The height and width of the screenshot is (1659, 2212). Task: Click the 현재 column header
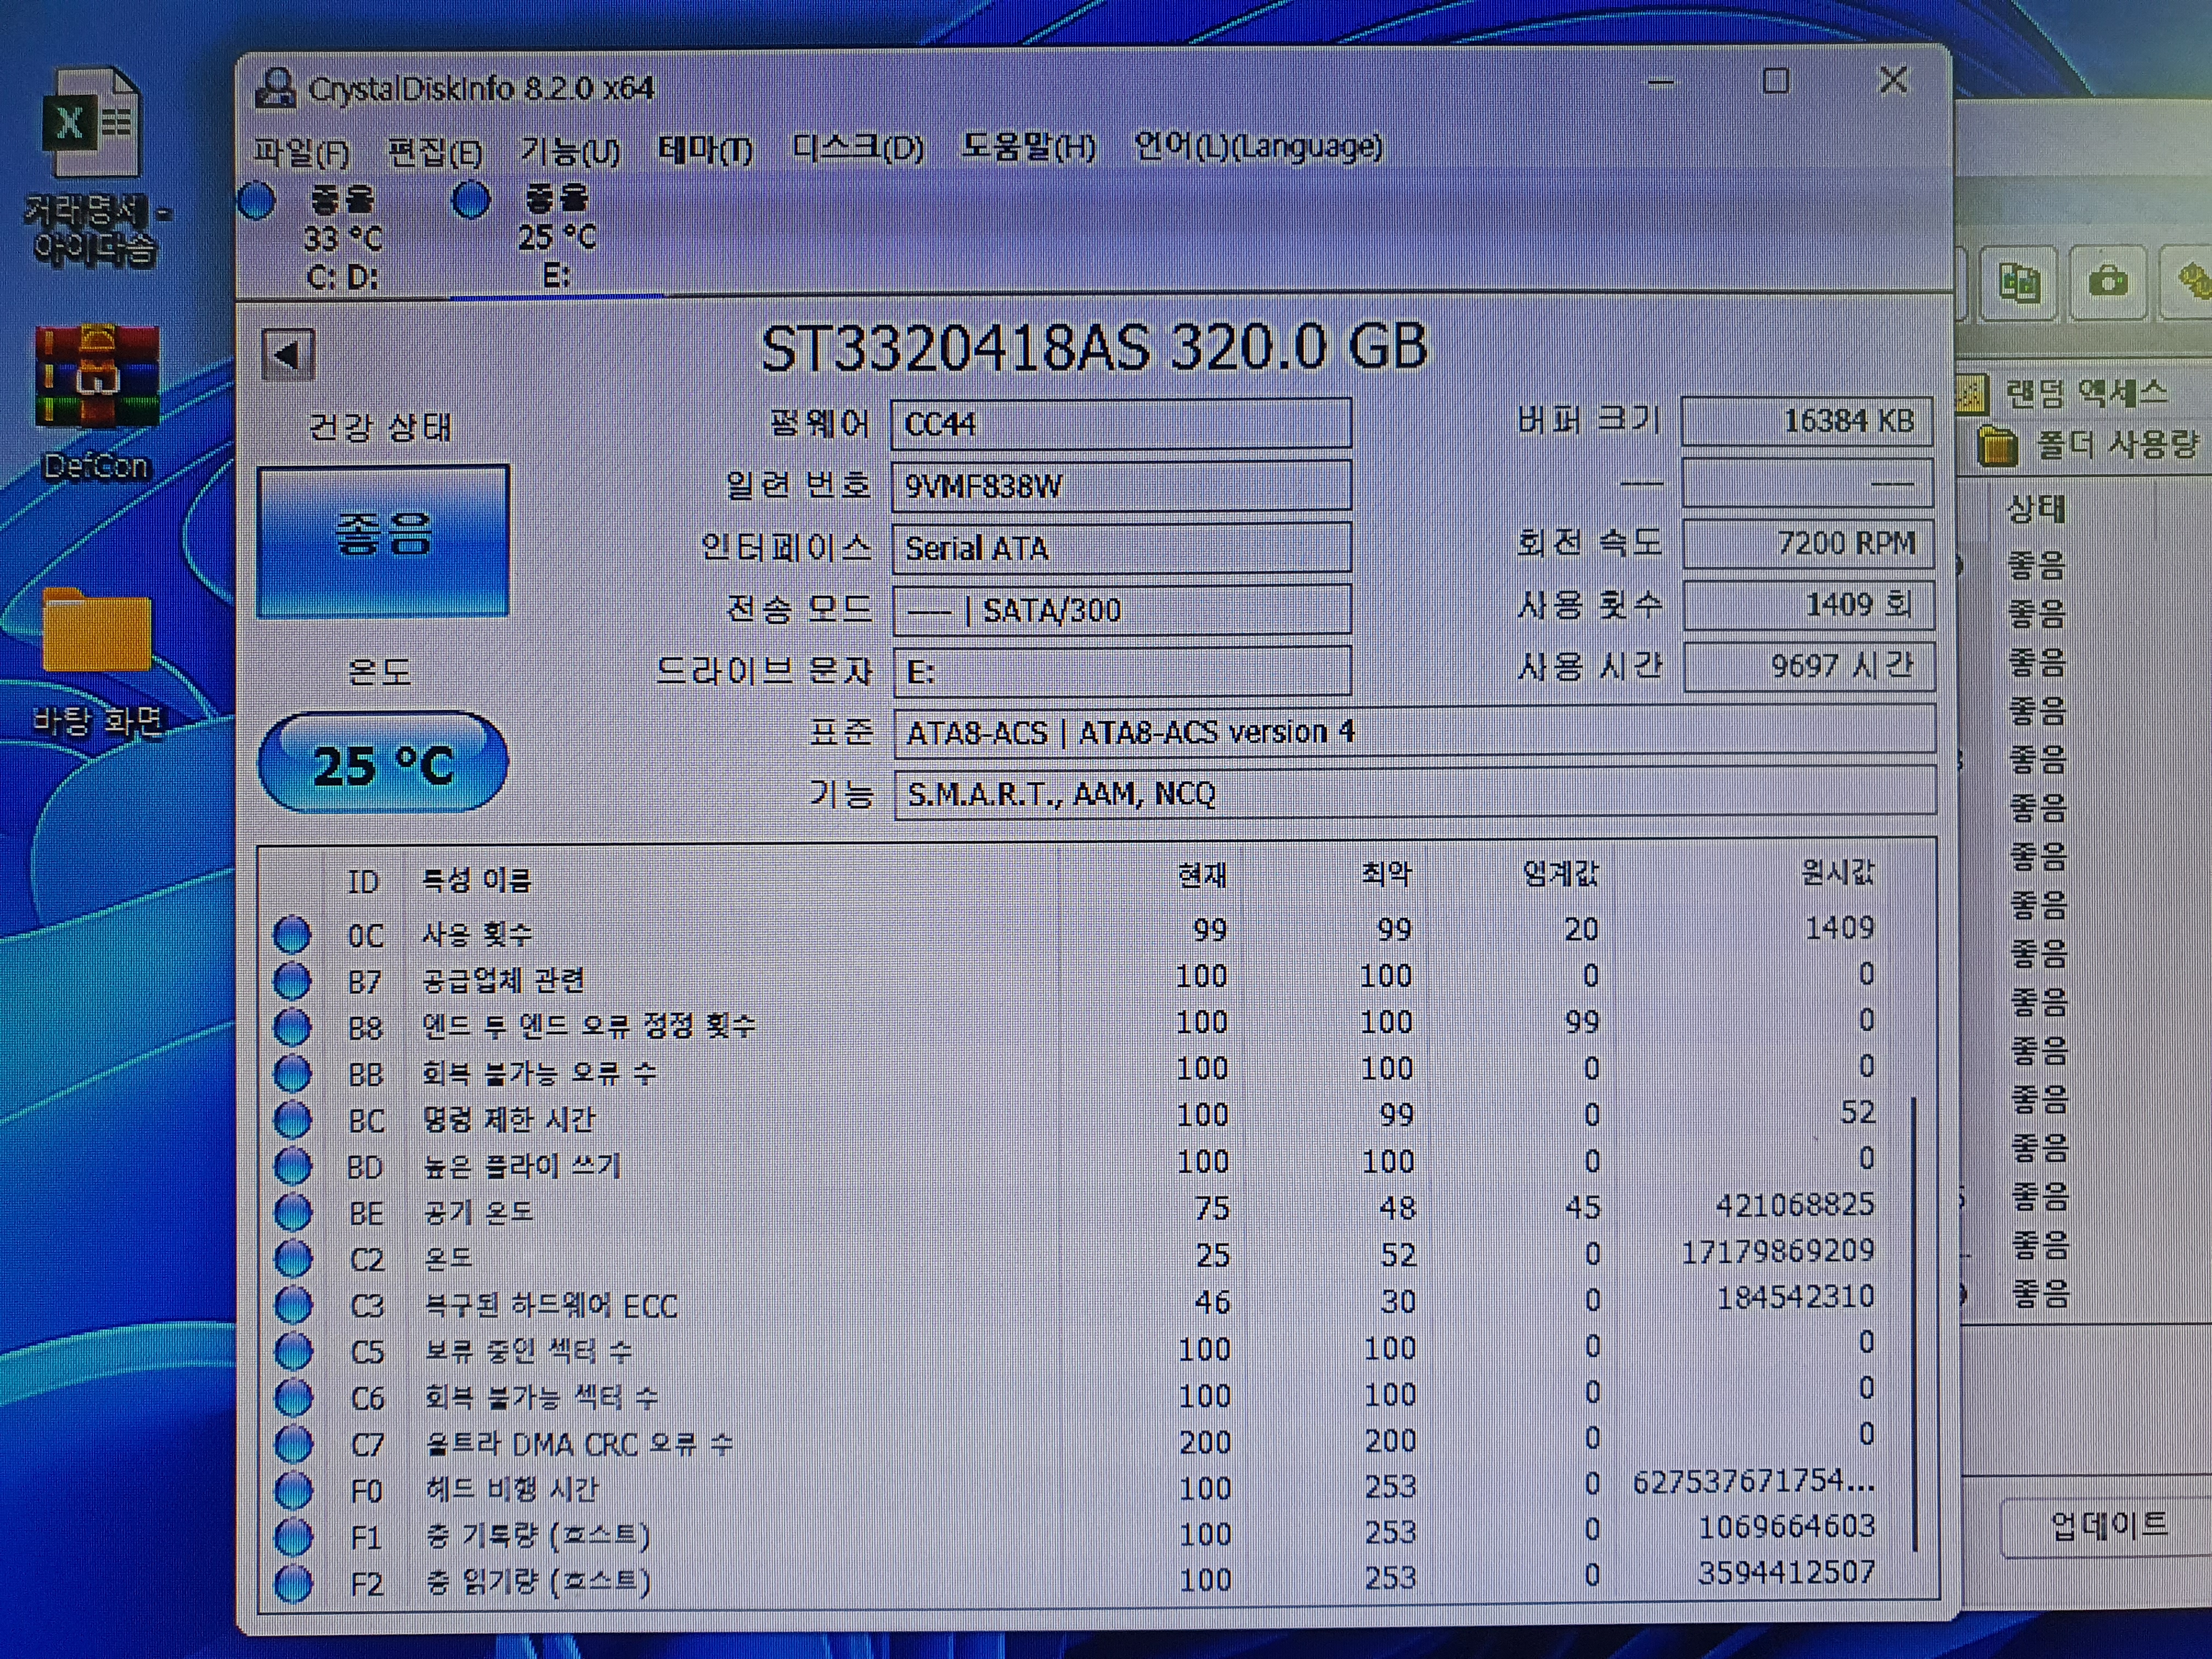[x=1202, y=876]
